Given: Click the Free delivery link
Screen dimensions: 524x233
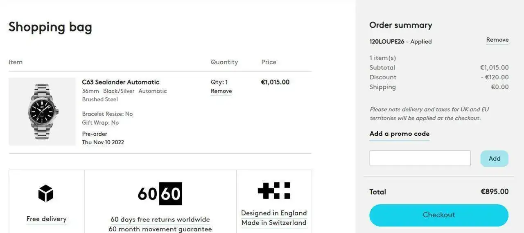Looking at the screenshot, I should (46, 219).
